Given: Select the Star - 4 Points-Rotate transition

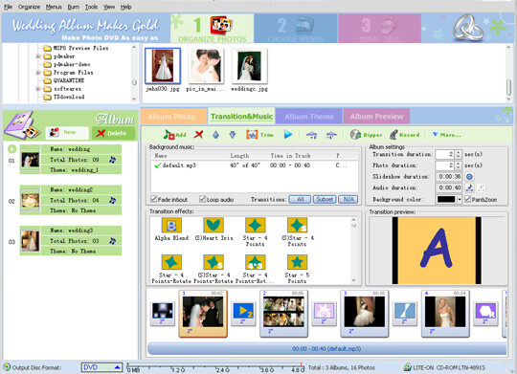Looking at the screenshot, I should [171, 269].
